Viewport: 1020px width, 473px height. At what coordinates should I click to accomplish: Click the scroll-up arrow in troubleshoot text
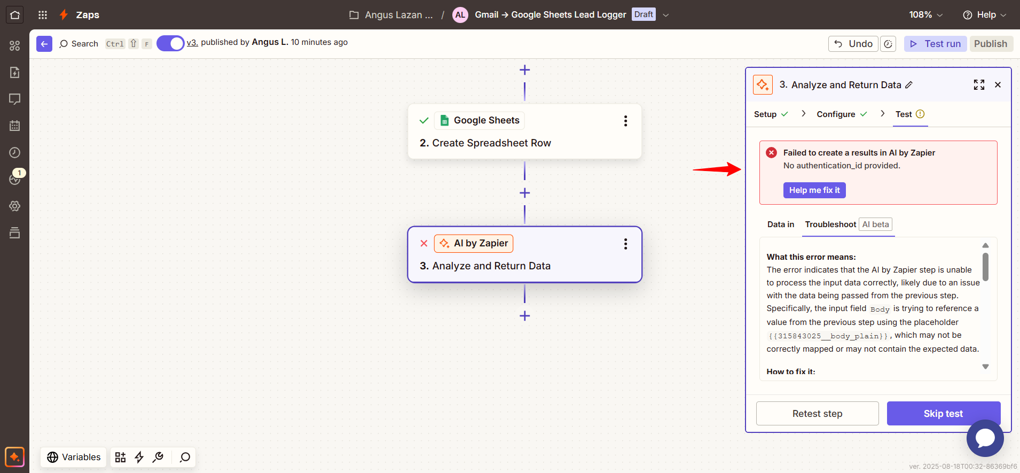(985, 245)
